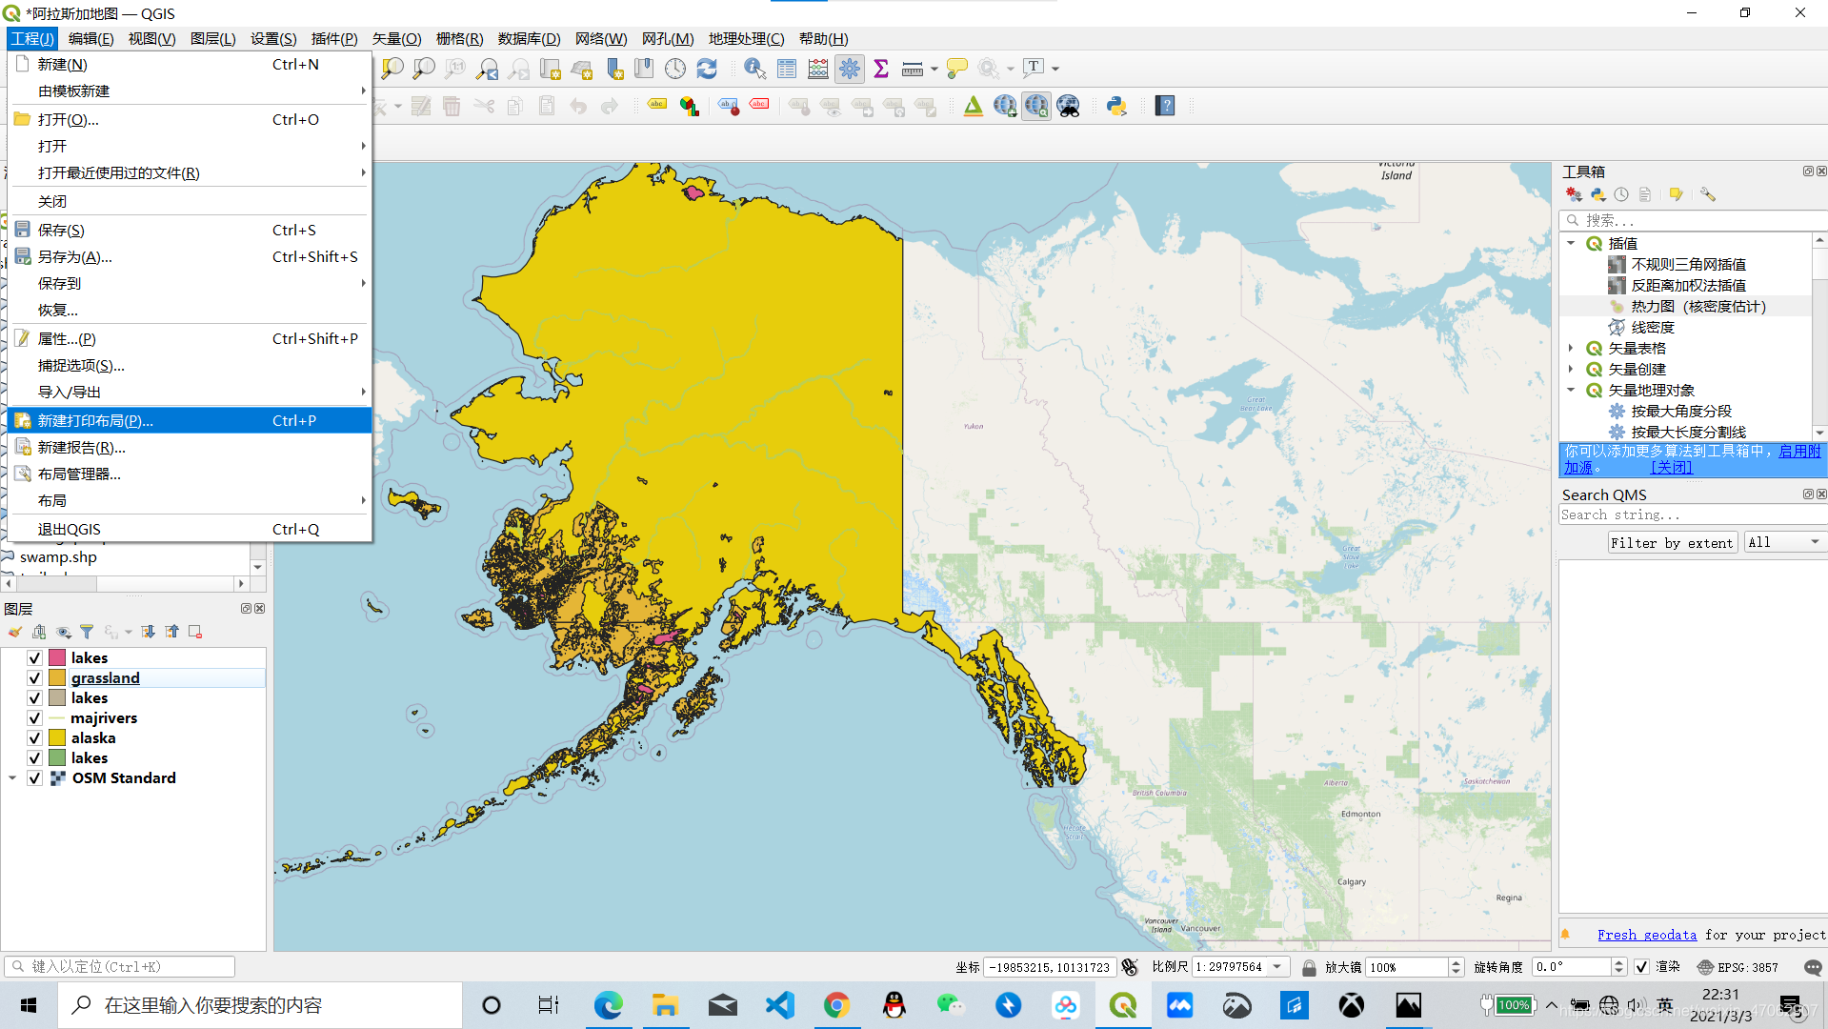Open the toolbox History clock icon
This screenshot has height=1029, width=1828.
[1621, 194]
